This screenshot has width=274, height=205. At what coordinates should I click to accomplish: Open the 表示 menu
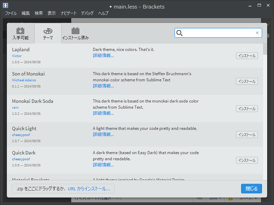[52, 13]
